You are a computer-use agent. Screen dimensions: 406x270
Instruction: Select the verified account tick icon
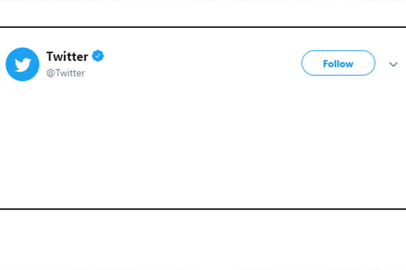[x=98, y=56]
